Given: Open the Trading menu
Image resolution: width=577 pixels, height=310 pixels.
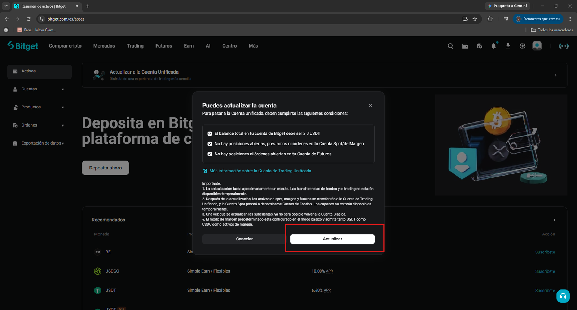Looking at the screenshot, I should pos(135,46).
